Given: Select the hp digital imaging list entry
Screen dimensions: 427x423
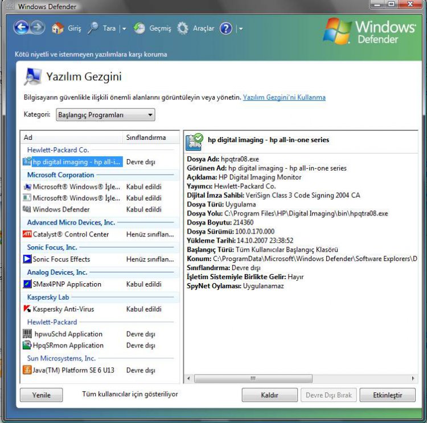Looking at the screenshot, I should [76, 162].
